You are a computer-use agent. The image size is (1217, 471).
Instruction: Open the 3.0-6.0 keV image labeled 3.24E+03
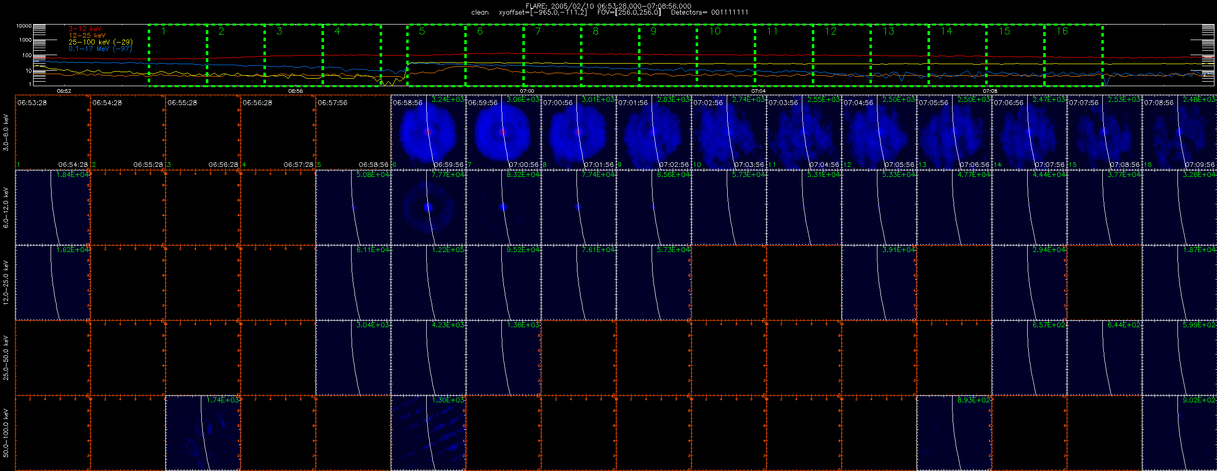428,132
